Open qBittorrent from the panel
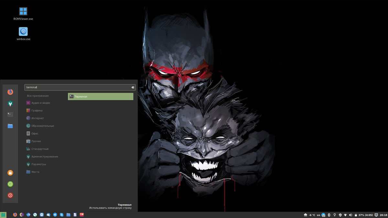 coord(28,215)
